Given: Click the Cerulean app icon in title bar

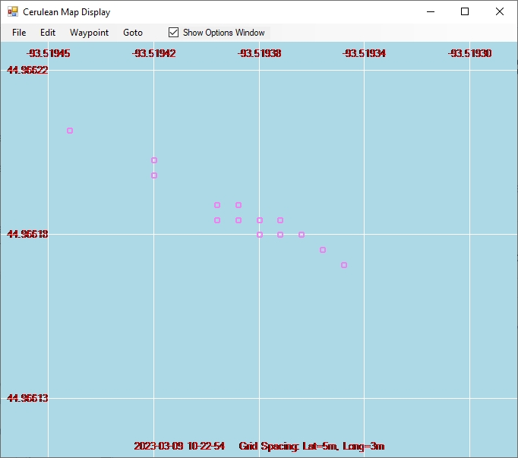Looking at the screenshot, I should (x=12, y=12).
